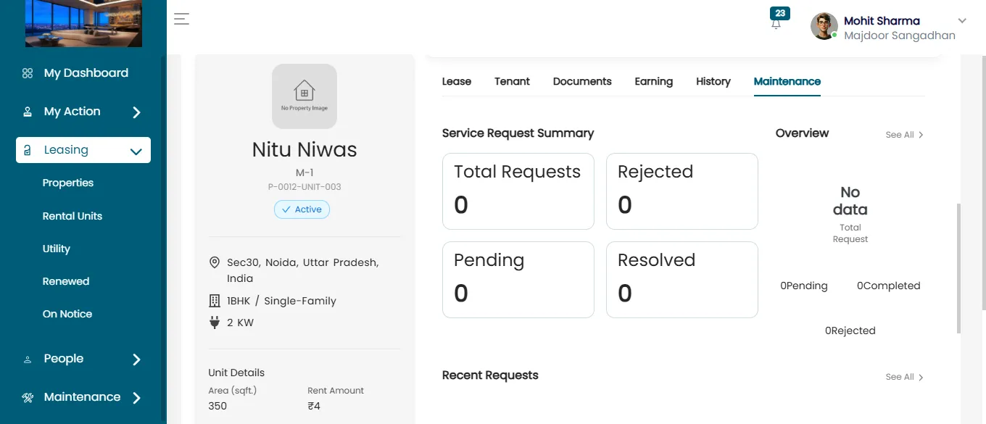Click Mohit Sharma's profile avatar
986x424 pixels.
click(x=824, y=26)
